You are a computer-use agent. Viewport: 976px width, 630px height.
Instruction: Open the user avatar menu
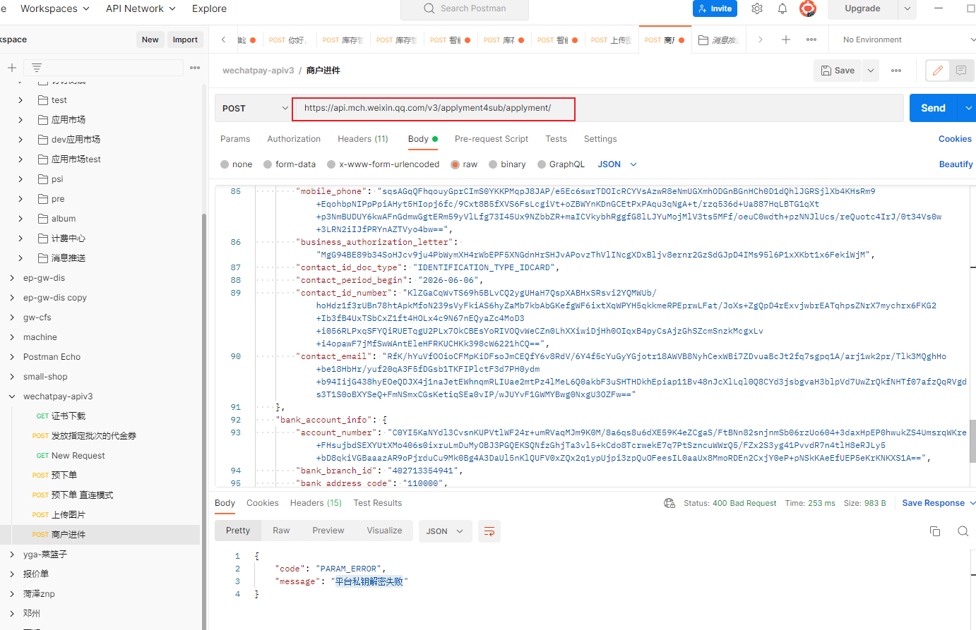coord(808,8)
